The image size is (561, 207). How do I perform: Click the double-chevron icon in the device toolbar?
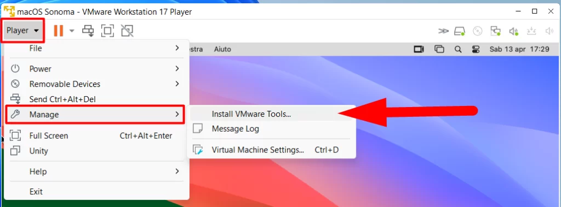443,31
